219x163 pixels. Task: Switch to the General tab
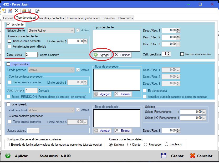pos(8,18)
